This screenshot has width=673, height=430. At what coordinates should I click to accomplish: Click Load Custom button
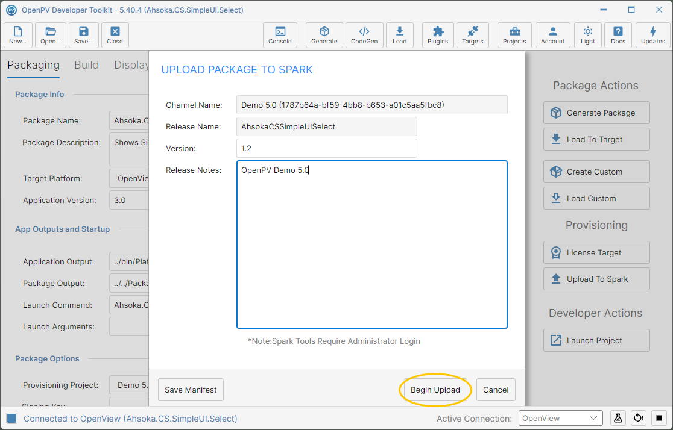596,199
